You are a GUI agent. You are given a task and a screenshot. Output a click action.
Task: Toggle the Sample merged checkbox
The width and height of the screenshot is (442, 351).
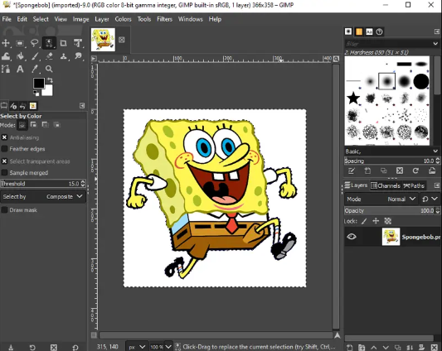(x=4, y=172)
